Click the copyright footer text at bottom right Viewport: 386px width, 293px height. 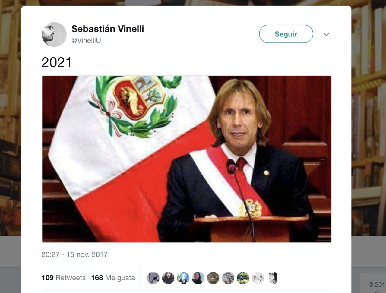377,285
